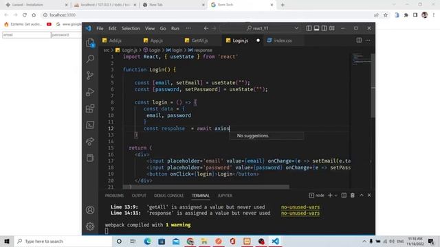Open the Edit menu
Viewport: 440px width, 247px height.
coord(113,28)
